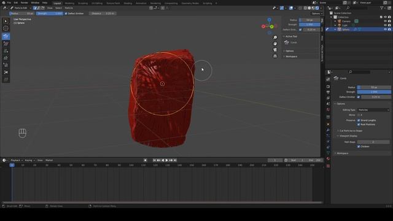Screen dimensions: 393x221
Task: Click the red X axis gizmo ball
Action: tap(263, 26)
